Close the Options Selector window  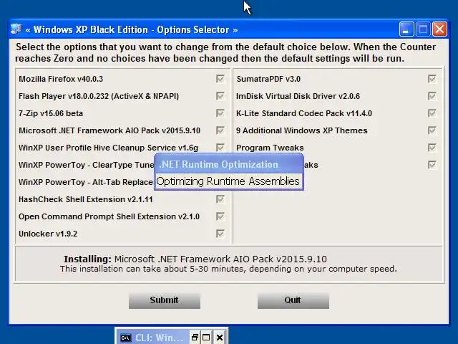[x=440, y=29]
